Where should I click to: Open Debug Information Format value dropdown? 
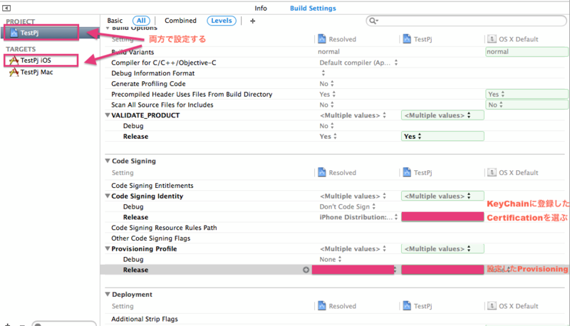tap(323, 73)
